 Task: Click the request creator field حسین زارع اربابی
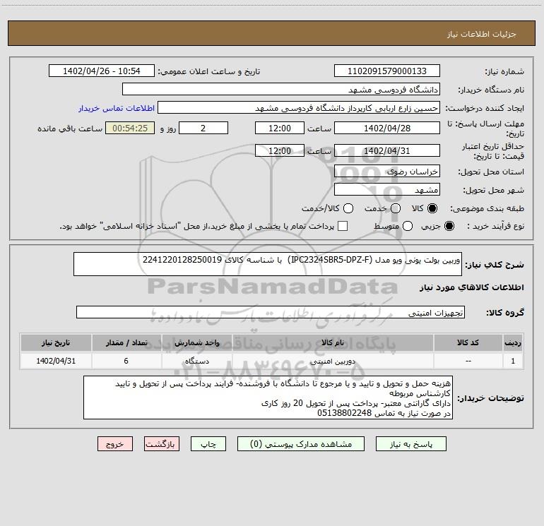[x=299, y=108]
